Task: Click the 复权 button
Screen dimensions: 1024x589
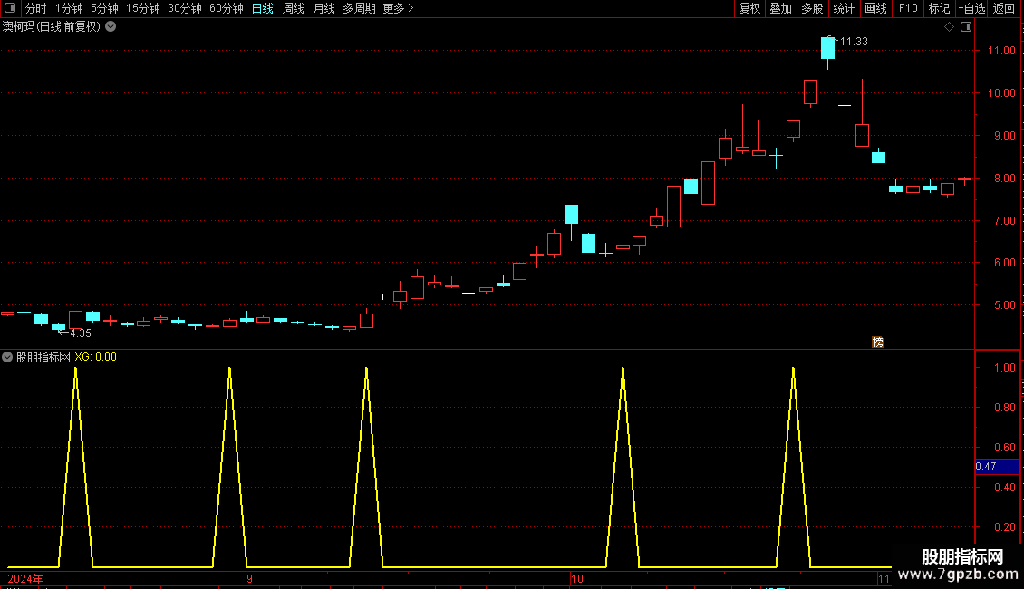Action: [749, 8]
